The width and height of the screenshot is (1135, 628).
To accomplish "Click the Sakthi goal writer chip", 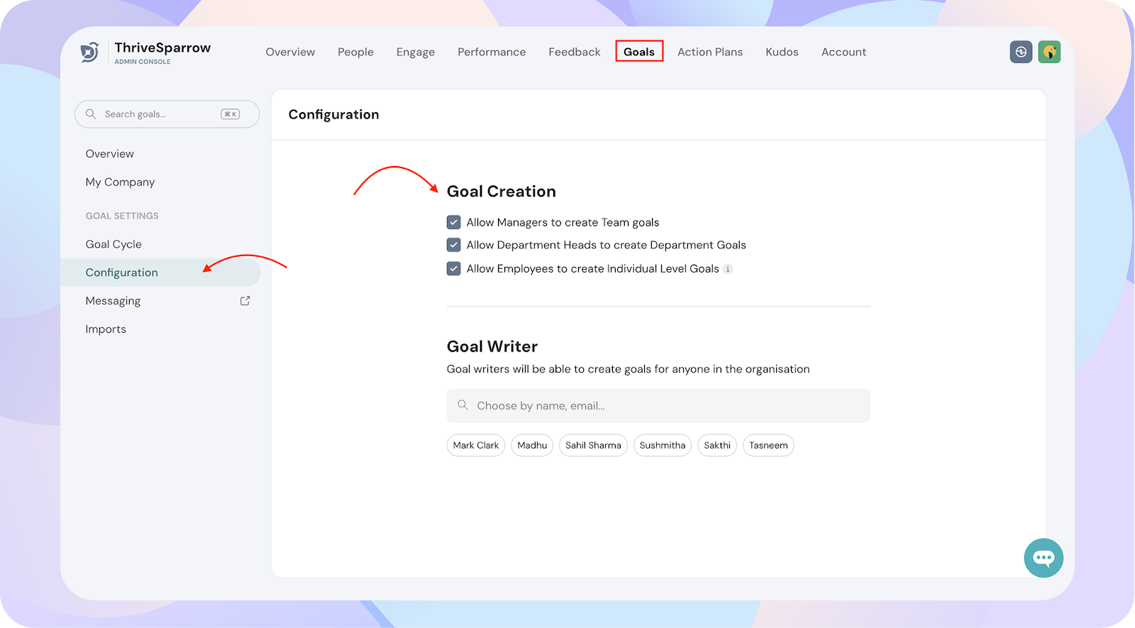I will point(717,446).
